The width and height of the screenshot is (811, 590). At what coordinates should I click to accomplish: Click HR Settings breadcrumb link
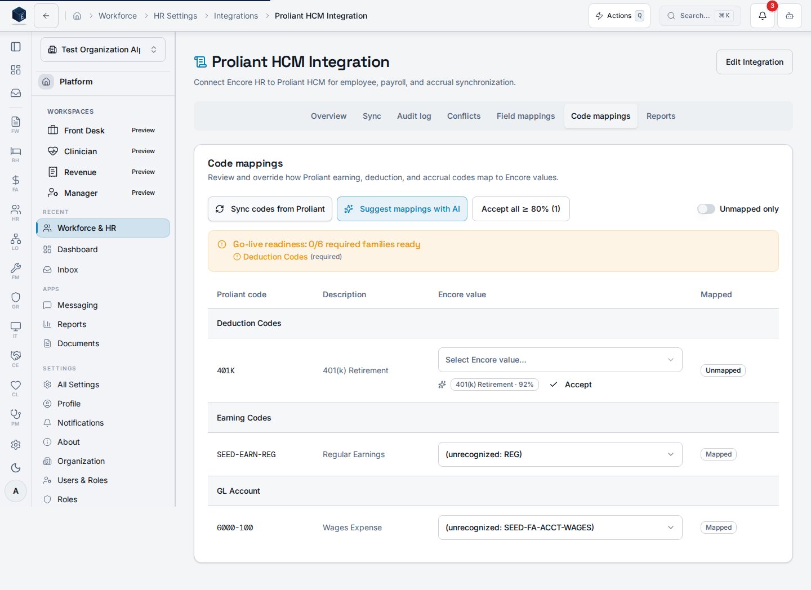pos(175,16)
